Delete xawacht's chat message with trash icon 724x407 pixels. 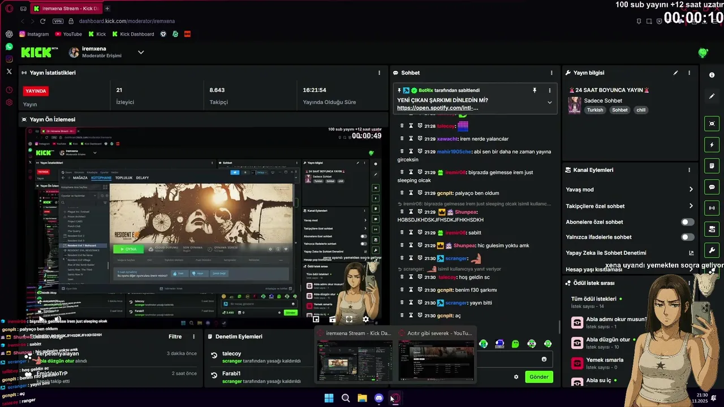pos(402,138)
